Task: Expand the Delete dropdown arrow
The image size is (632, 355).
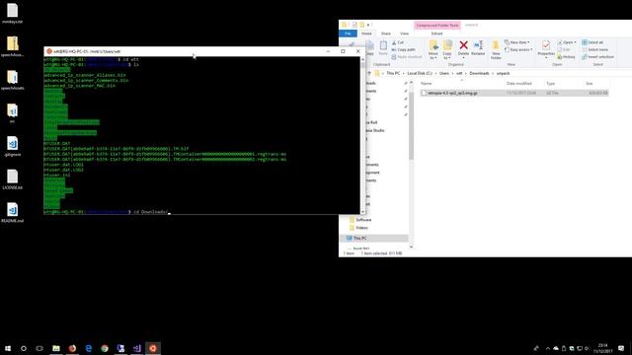Action: coord(463,58)
